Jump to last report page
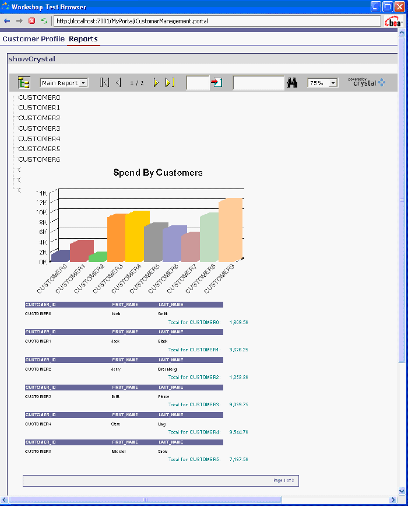This screenshot has height=506, width=408. click(x=170, y=83)
